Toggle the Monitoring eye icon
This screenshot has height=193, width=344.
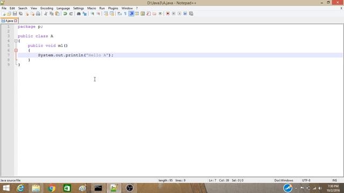click(160, 14)
